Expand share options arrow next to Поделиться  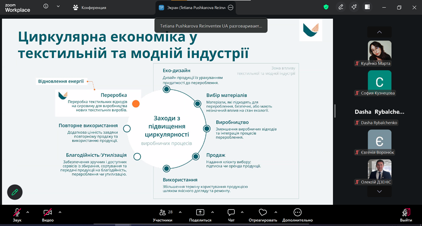(x=212, y=212)
